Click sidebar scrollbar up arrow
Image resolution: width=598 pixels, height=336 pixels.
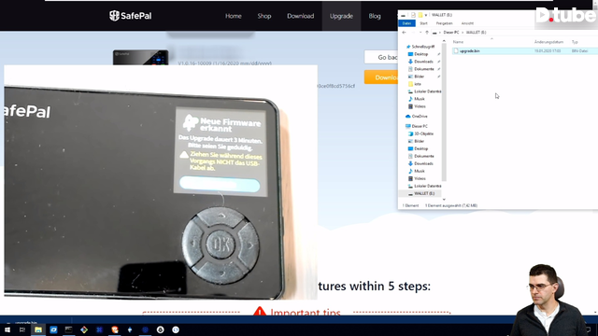(444, 41)
